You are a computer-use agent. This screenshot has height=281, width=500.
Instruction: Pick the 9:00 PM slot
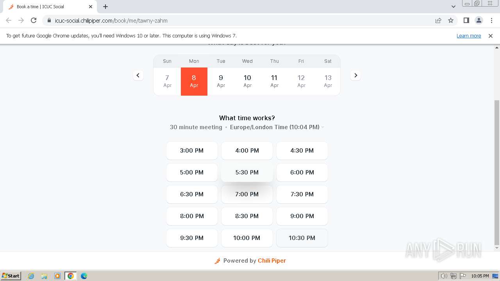click(x=302, y=216)
